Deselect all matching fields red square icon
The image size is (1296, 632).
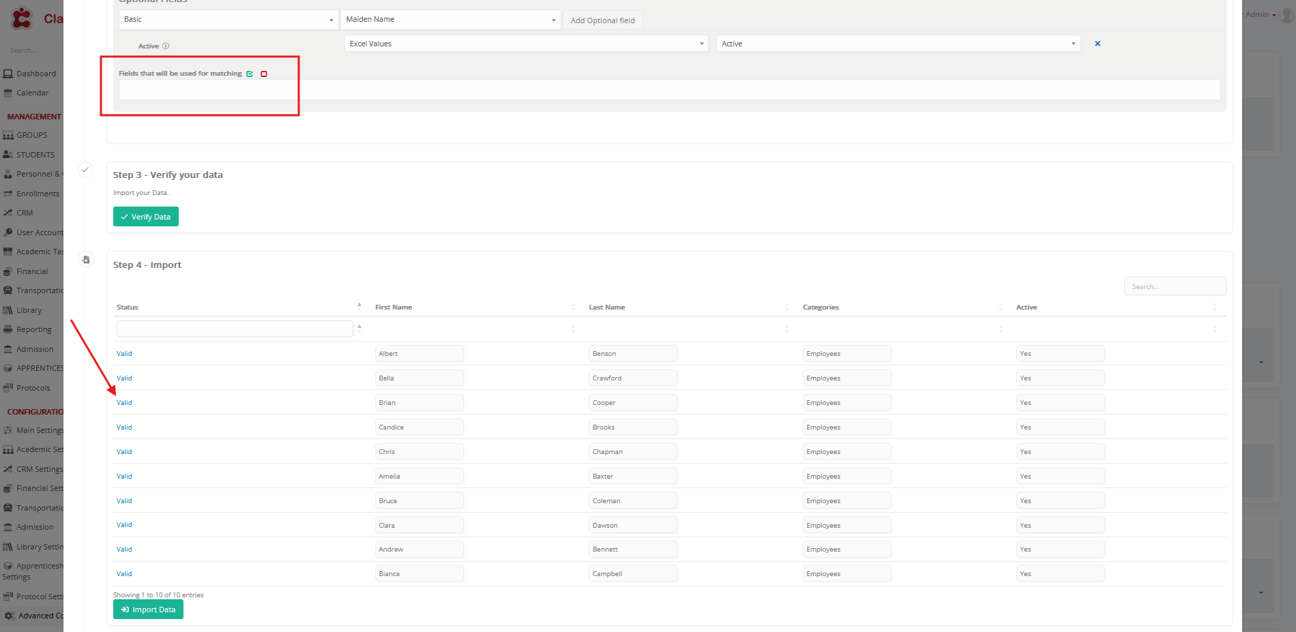[x=264, y=74]
